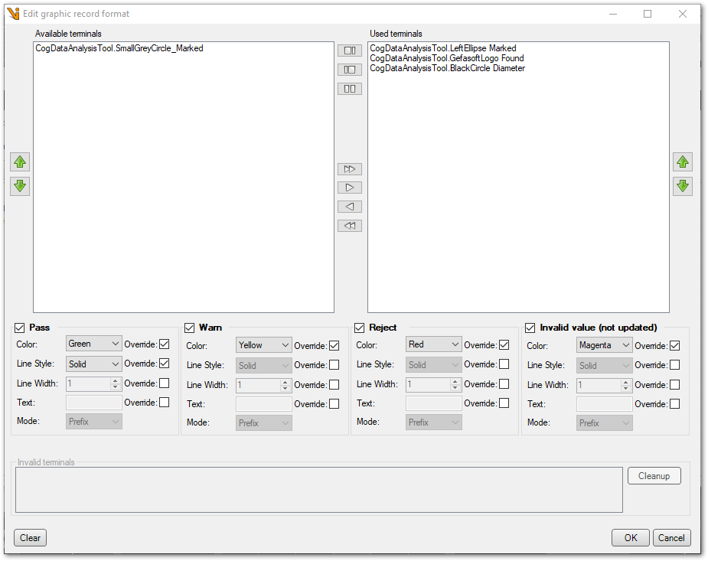Click the OK button
Image resolution: width=708 pixels, height=561 pixels.
pos(631,537)
